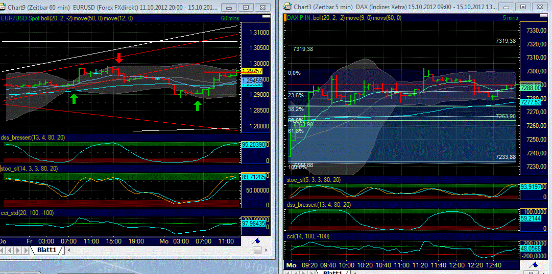The width and height of the screenshot is (552, 274).
Task: Click the 7319,38 label at right edge
Action: tap(506, 41)
